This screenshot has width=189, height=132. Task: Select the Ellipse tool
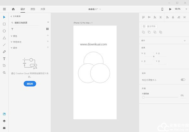coord(4,31)
